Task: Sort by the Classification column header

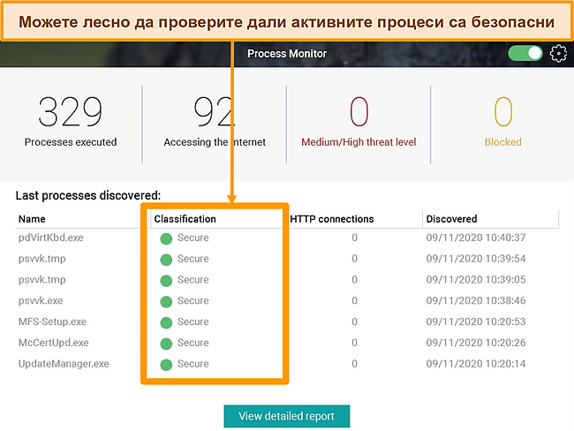Action: click(x=185, y=219)
